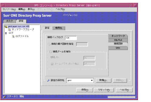This screenshot has height=102, width=151.
Task: Minimize the window using title bar dot button
Action: click(131, 5)
